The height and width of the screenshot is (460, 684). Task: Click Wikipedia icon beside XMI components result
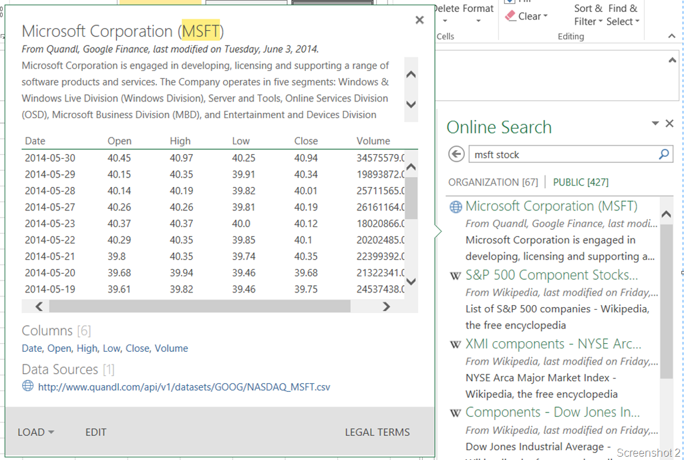[x=456, y=344]
